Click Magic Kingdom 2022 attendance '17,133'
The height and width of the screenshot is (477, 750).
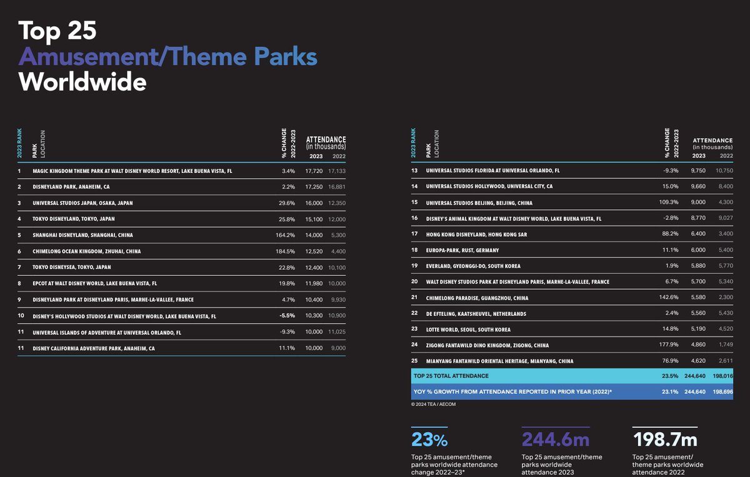[x=336, y=170]
